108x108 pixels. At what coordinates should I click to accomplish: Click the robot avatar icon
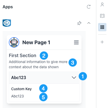click(14, 42)
